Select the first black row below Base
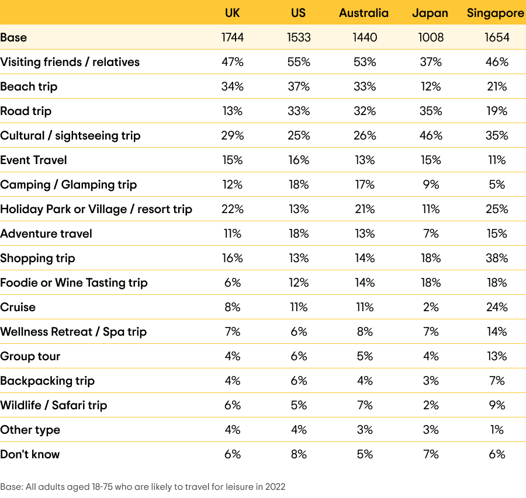526x498 pixels. (263, 62)
